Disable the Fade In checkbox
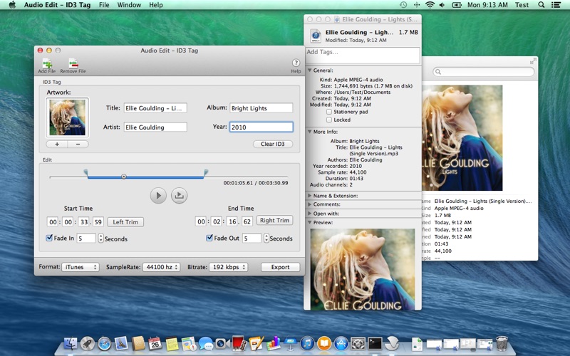 (x=49, y=238)
